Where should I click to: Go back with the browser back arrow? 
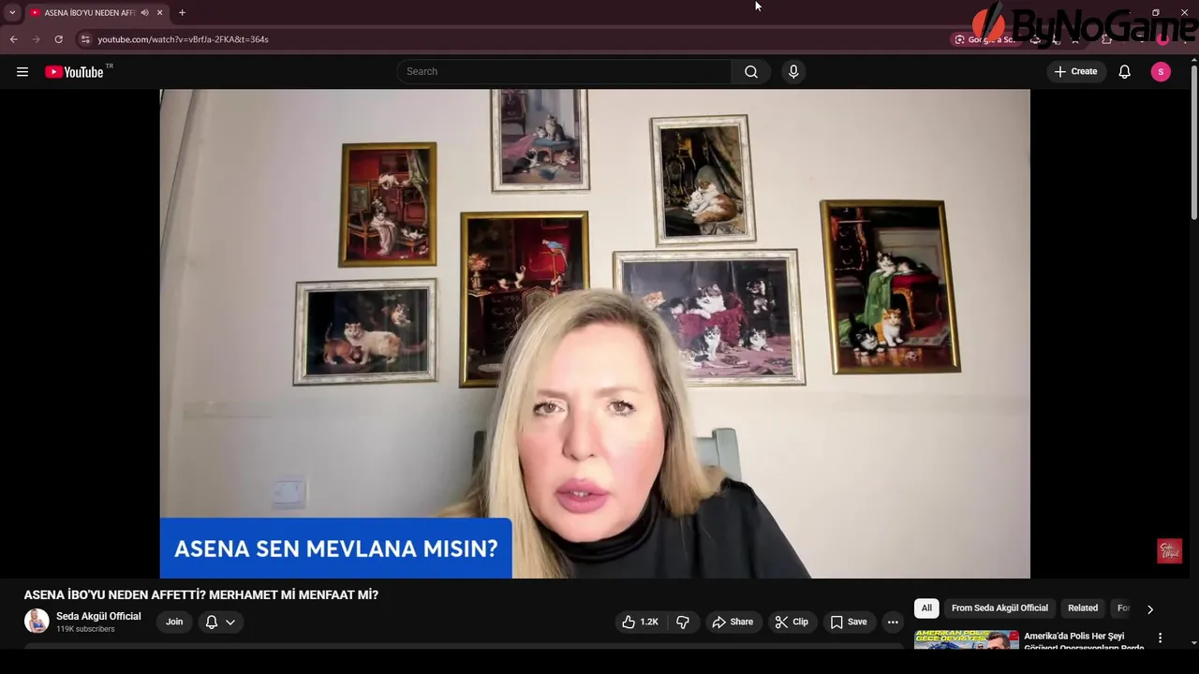pos(14,39)
